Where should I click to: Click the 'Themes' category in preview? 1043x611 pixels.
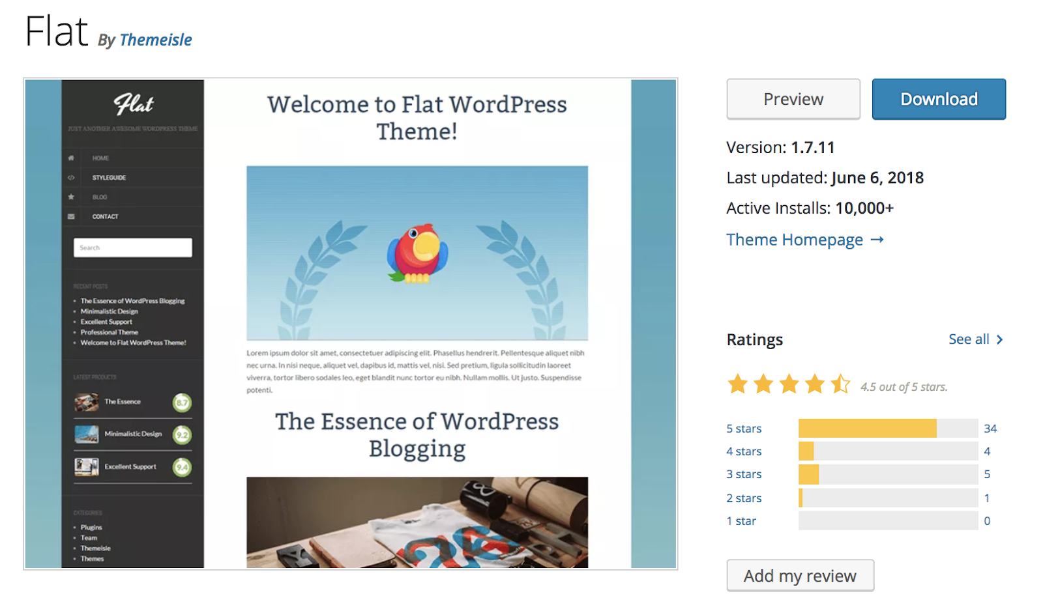93,559
